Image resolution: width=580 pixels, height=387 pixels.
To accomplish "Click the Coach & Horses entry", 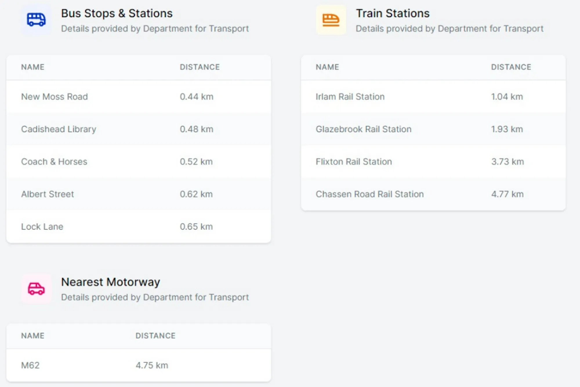I will [x=54, y=162].
